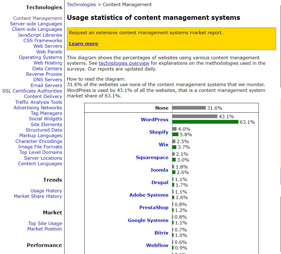Click PrestaShop in the diagram
This screenshot has width=281, height=254.
[x=154, y=208]
